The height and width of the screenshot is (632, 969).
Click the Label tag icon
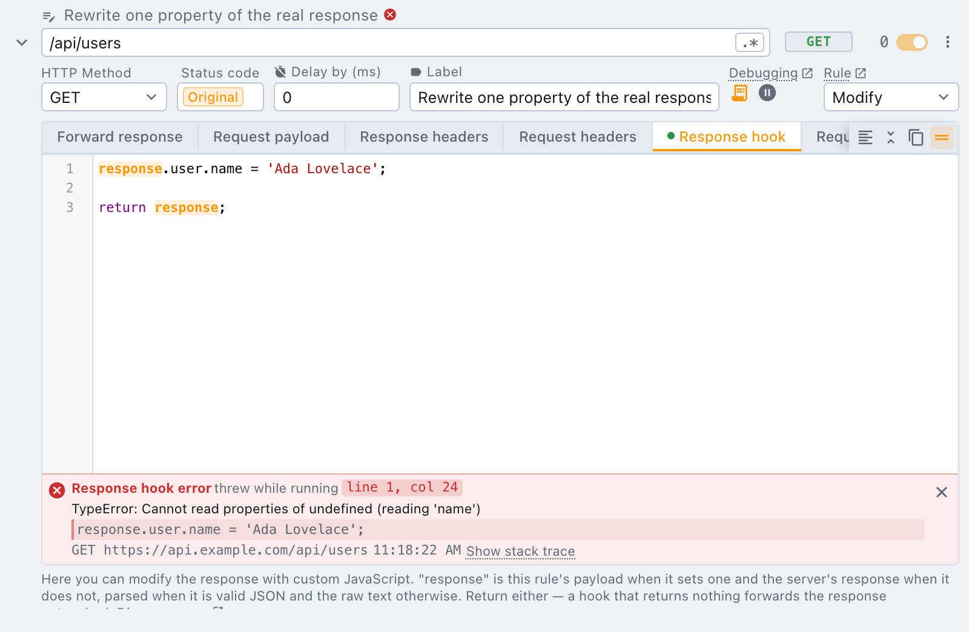pos(416,72)
